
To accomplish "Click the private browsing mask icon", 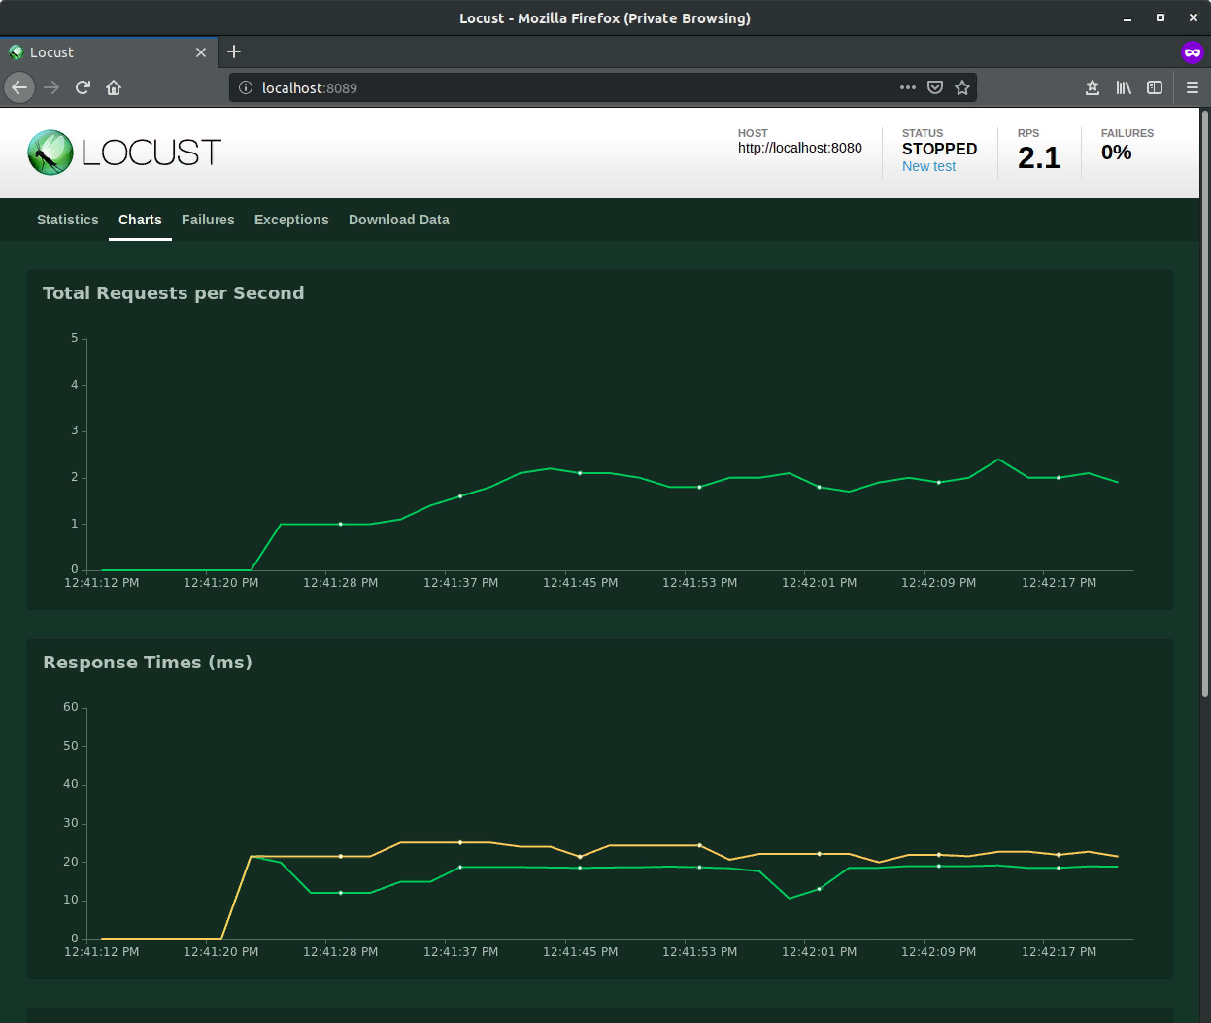I will [1192, 52].
